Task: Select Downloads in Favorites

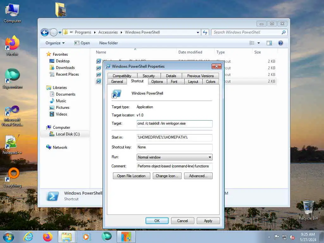Action: pos(62,68)
